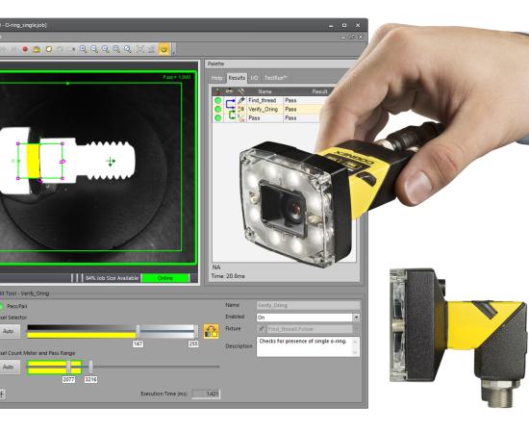The width and height of the screenshot is (529, 433).
Task: Click the Name column header in Results
Action: pyautogui.click(x=264, y=91)
